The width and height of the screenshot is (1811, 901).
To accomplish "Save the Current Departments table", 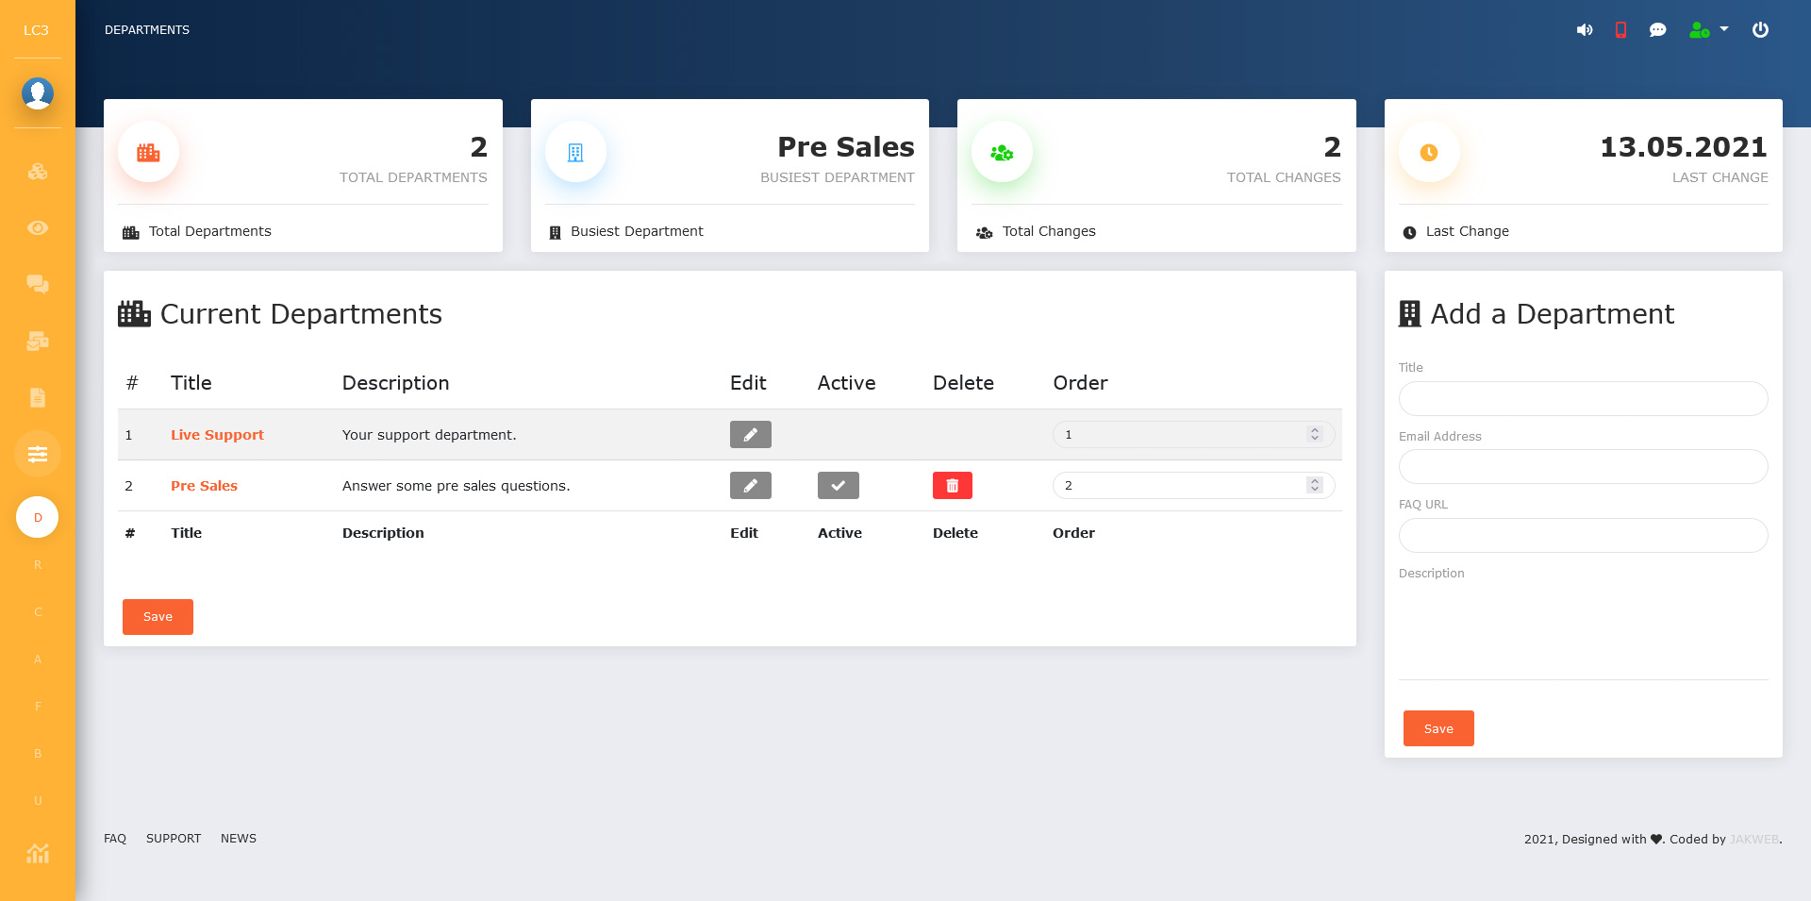I will coord(158,617).
